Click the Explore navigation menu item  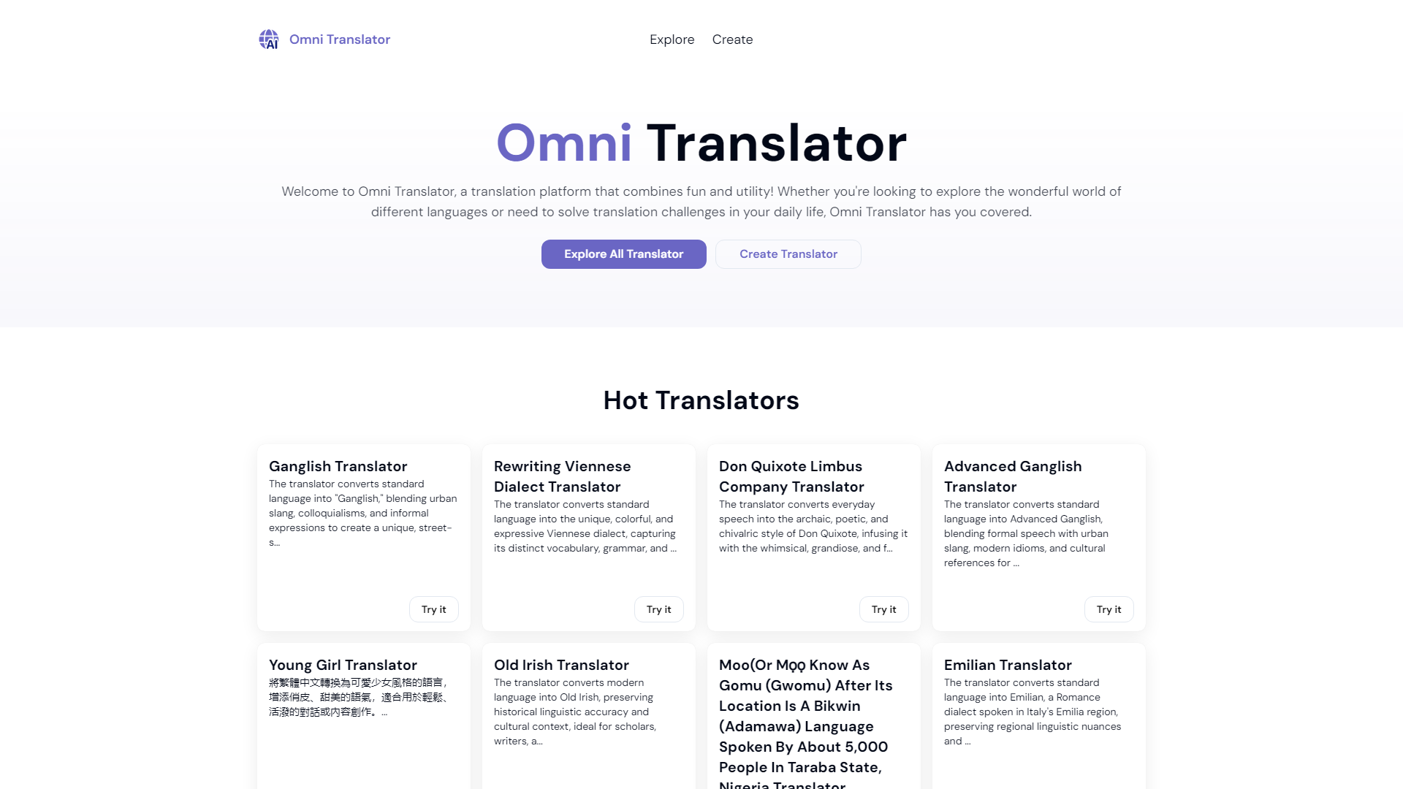672,39
